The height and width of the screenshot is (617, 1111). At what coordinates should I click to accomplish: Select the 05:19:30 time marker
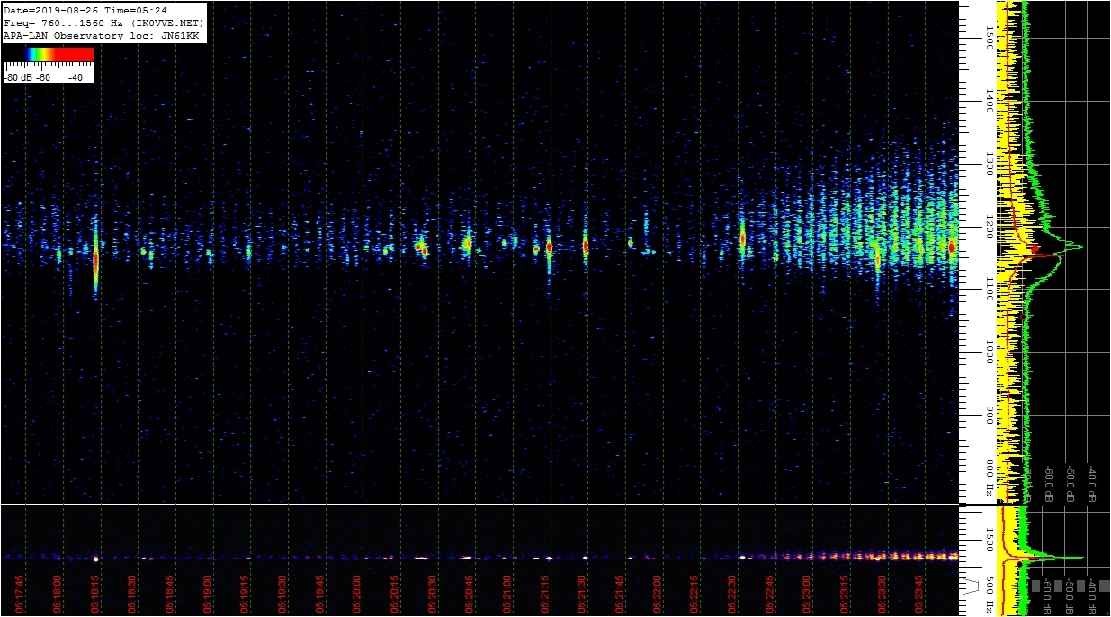[x=282, y=594]
